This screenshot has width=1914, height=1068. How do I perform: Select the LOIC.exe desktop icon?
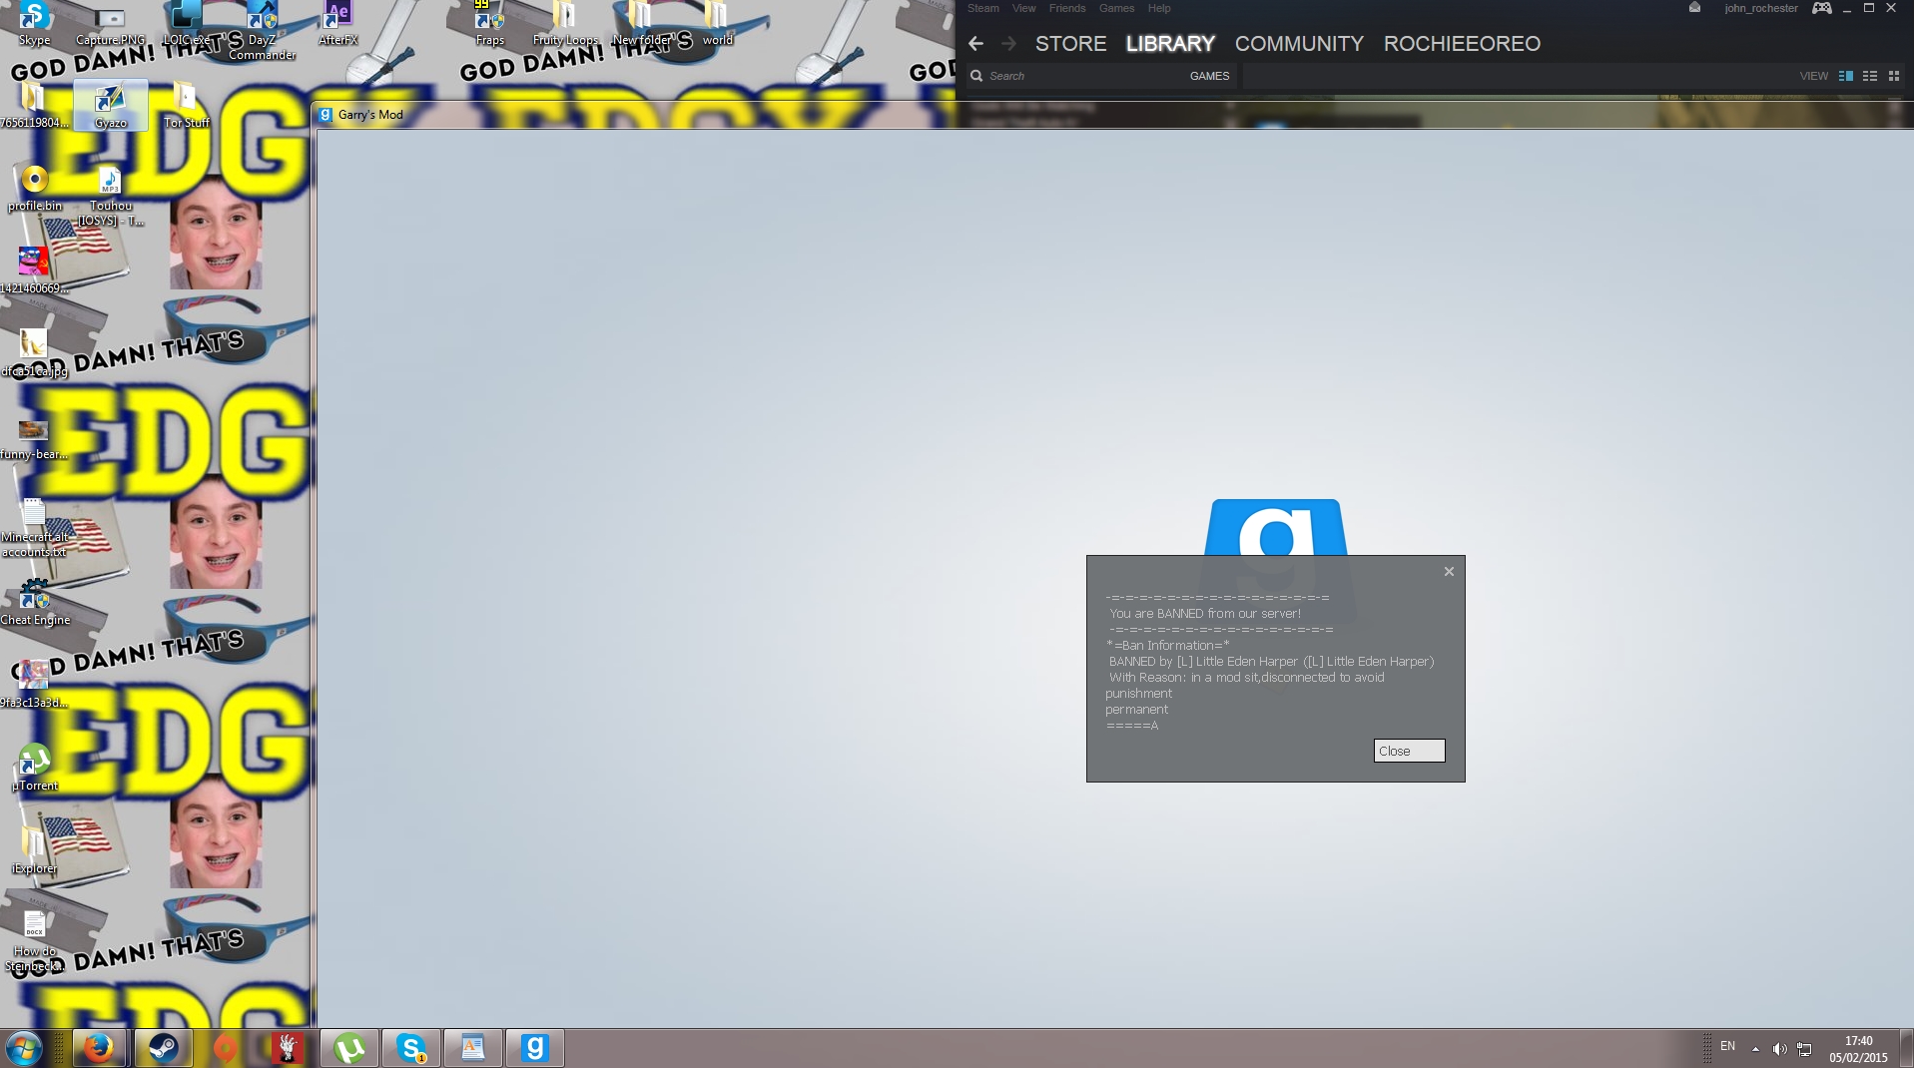(x=186, y=24)
